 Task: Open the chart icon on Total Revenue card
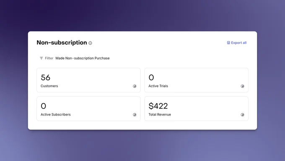(243, 115)
